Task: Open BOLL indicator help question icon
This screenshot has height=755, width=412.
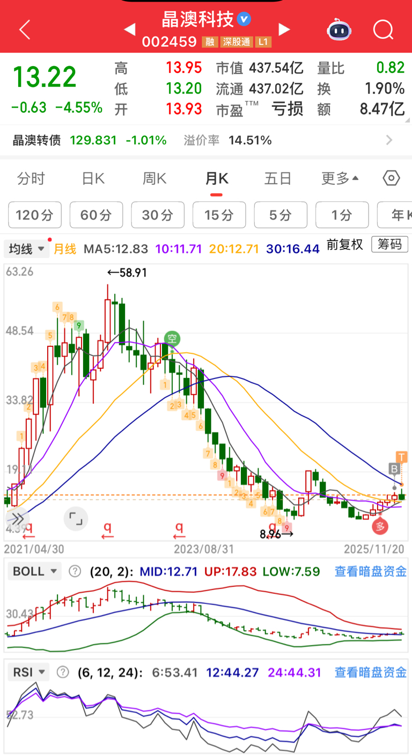Action: coord(75,571)
